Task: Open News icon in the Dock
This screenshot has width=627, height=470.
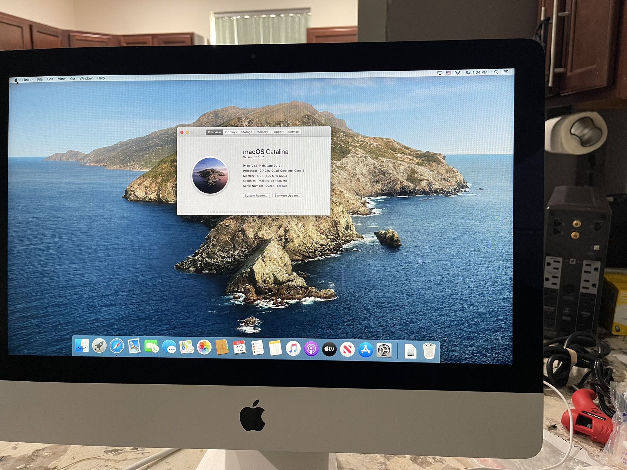Action: click(347, 350)
